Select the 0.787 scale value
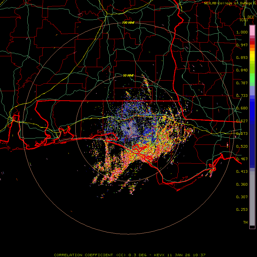Viewport: 257px width, 257px height. tap(242, 83)
